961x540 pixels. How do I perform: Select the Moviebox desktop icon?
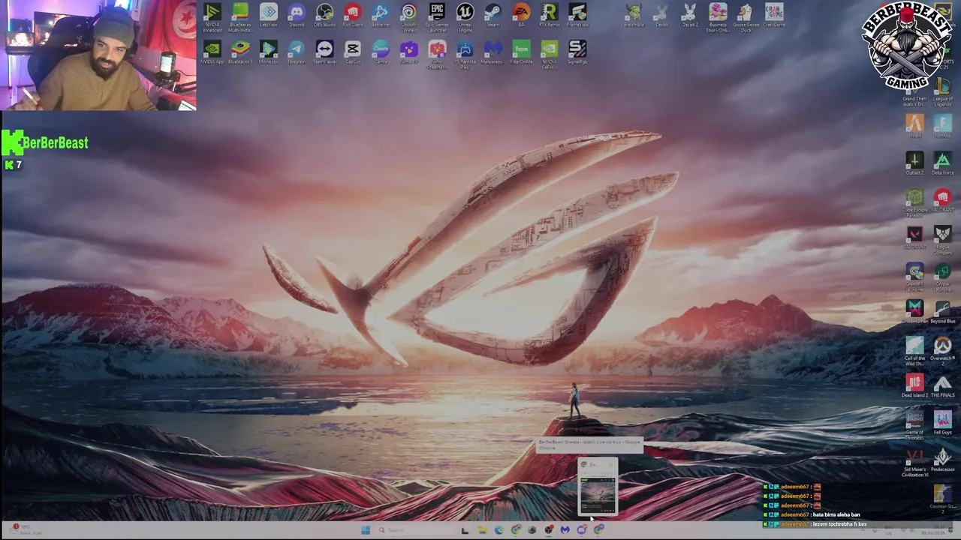tap(268, 52)
